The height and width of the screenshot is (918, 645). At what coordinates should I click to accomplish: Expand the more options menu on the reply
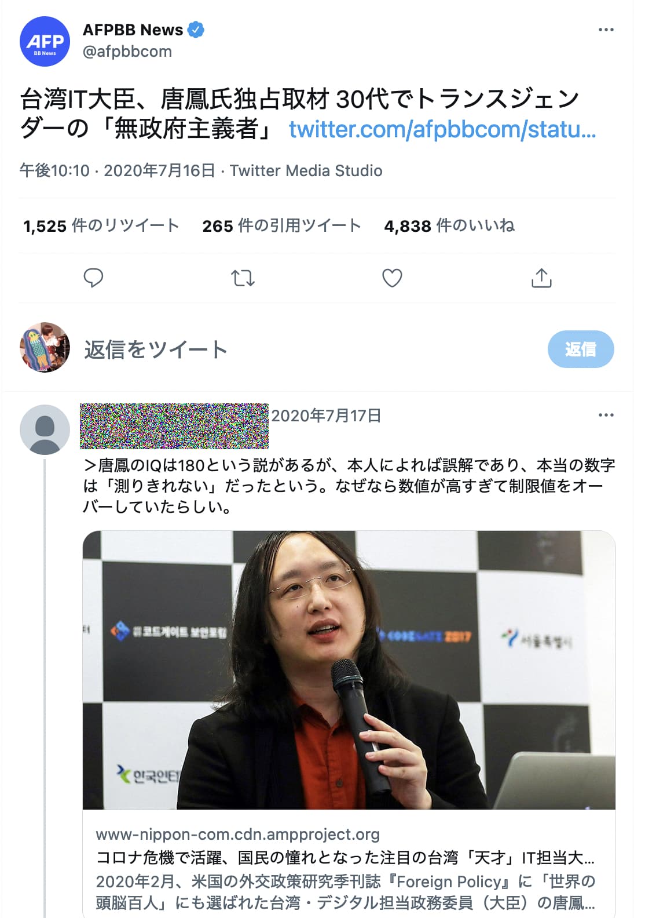[x=606, y=415]
